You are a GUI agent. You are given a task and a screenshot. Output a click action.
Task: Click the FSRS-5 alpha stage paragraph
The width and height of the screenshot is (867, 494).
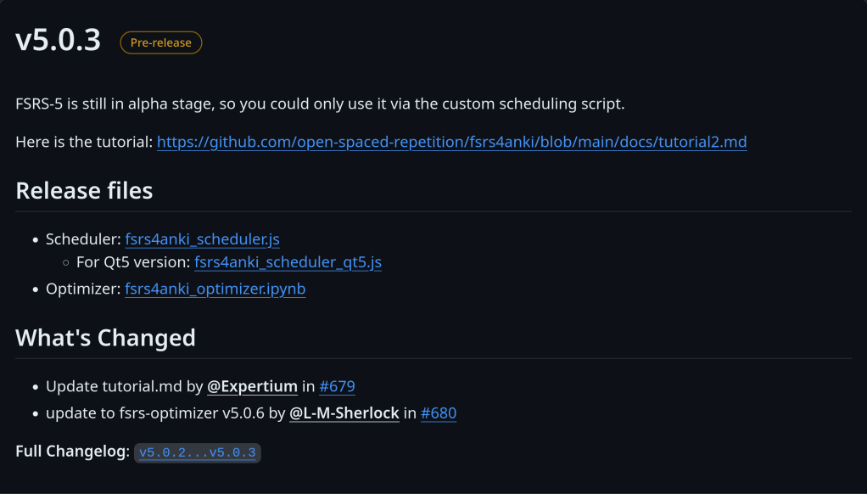320,104
